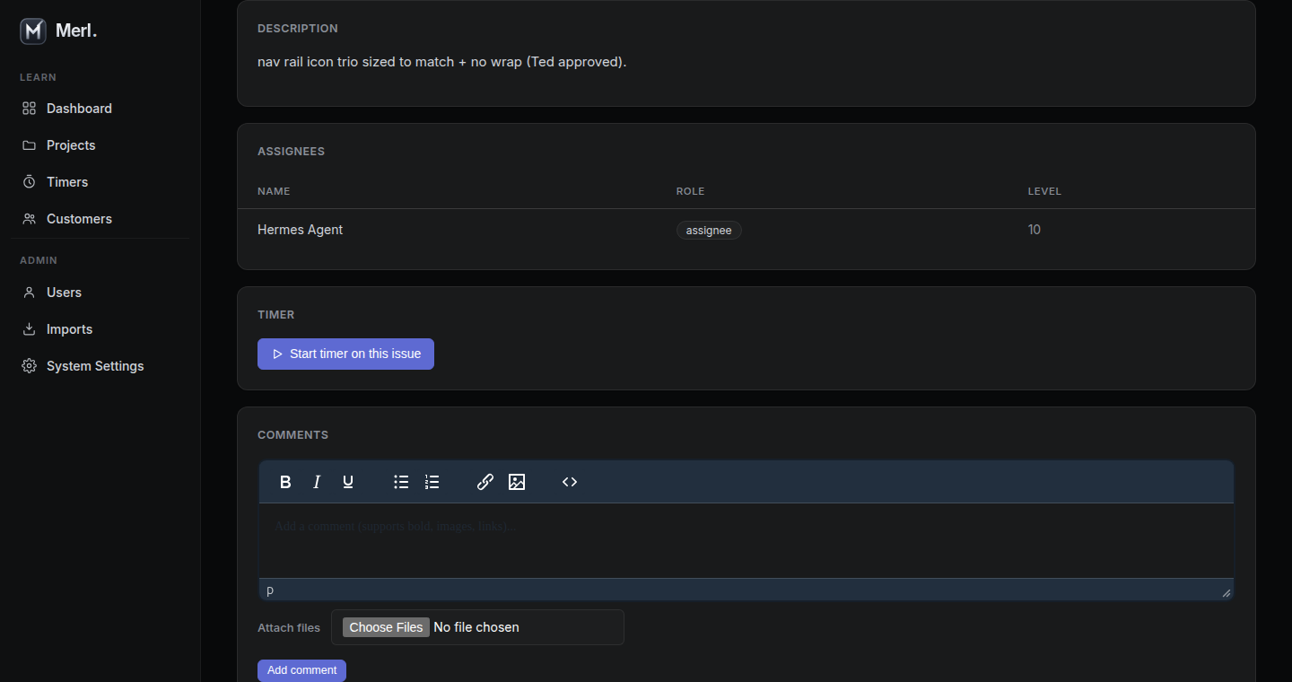Go to Projects in the sidebar
The image size is (1292, 682).
[x=100, y=145]
